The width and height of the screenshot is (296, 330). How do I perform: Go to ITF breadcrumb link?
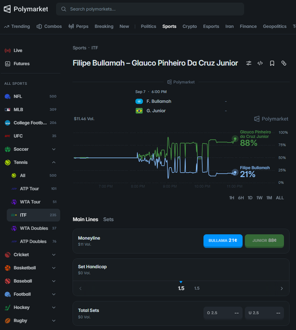pyautogui.click(x=94, y=48)
